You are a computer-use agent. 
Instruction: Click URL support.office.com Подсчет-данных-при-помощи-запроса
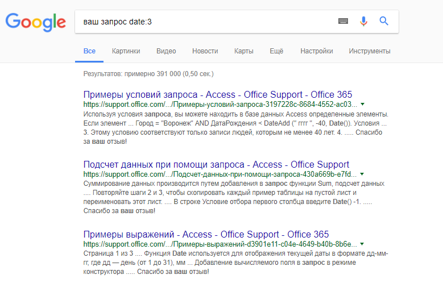220,174
